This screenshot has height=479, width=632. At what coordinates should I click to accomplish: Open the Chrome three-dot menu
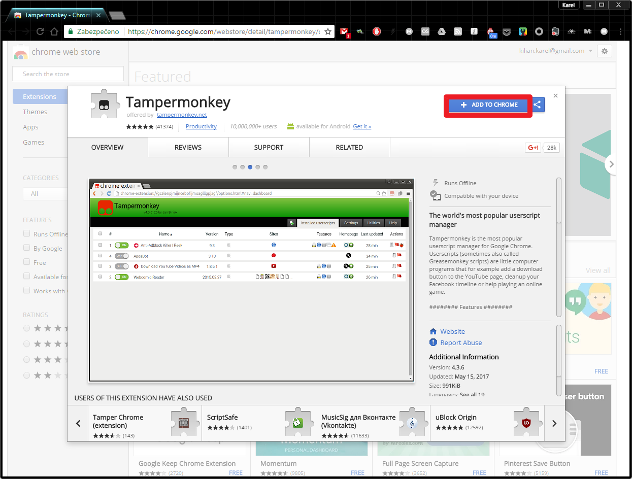620,31
